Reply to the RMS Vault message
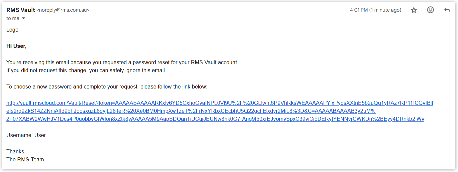458x172 pixels. click(447, 10)
